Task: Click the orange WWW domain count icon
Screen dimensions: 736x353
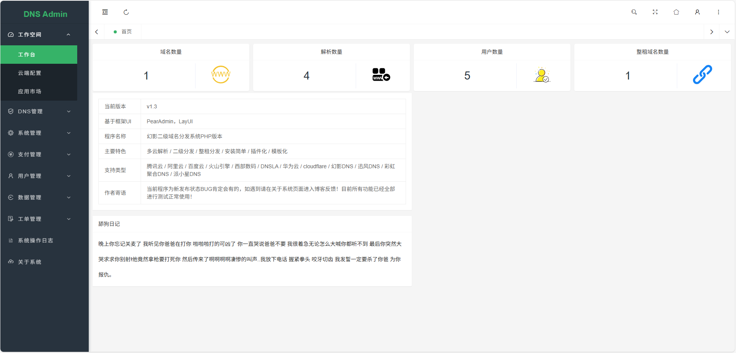Action: [x=221, y=75]
